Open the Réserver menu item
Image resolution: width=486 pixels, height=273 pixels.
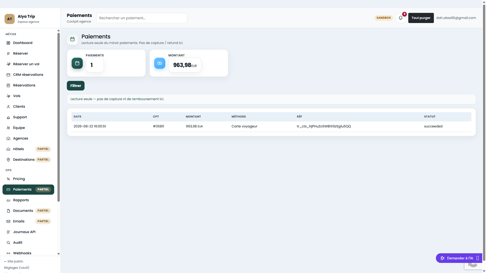[28, 54]
